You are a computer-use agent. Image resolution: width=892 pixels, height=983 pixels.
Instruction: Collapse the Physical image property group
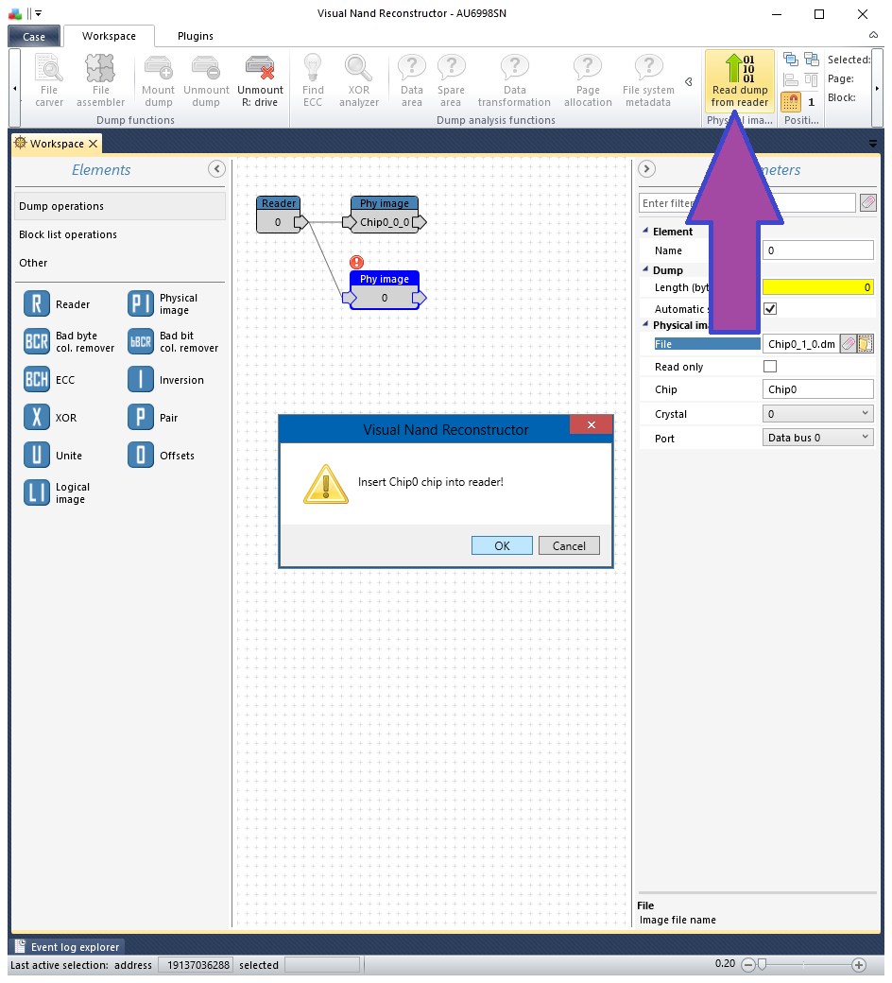(645, 325)
